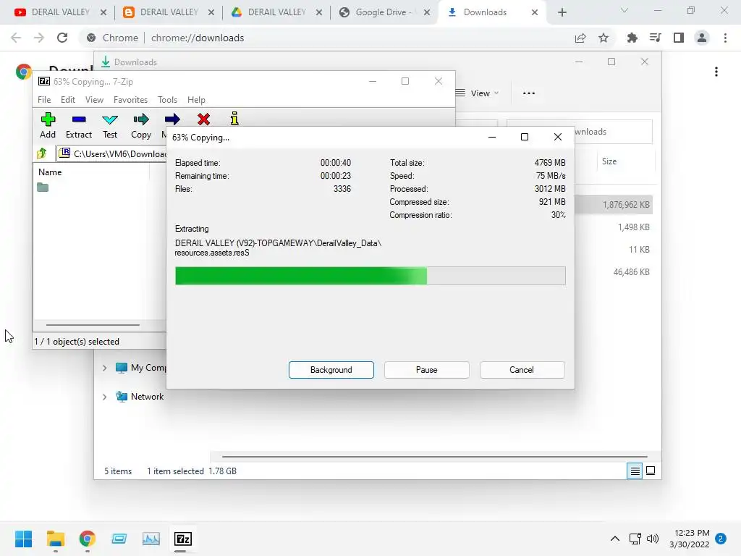Open the 7-Zip View menu

(x=94, y=100)
